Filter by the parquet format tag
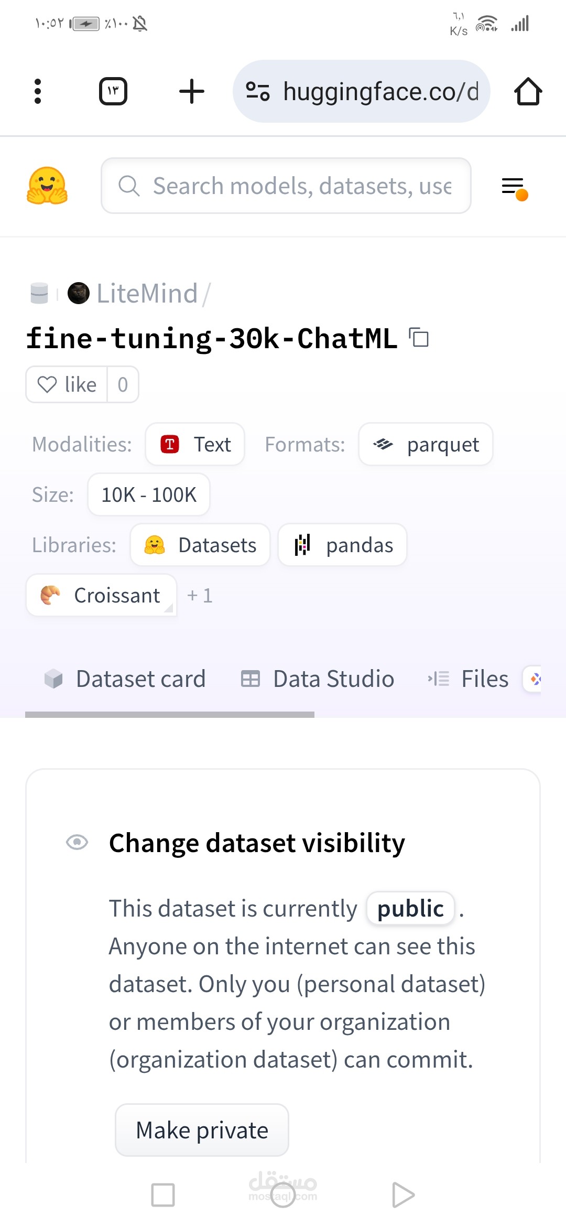Image resolution: width=566 pixels, height=1227 pixels. (x=426, y=445)
